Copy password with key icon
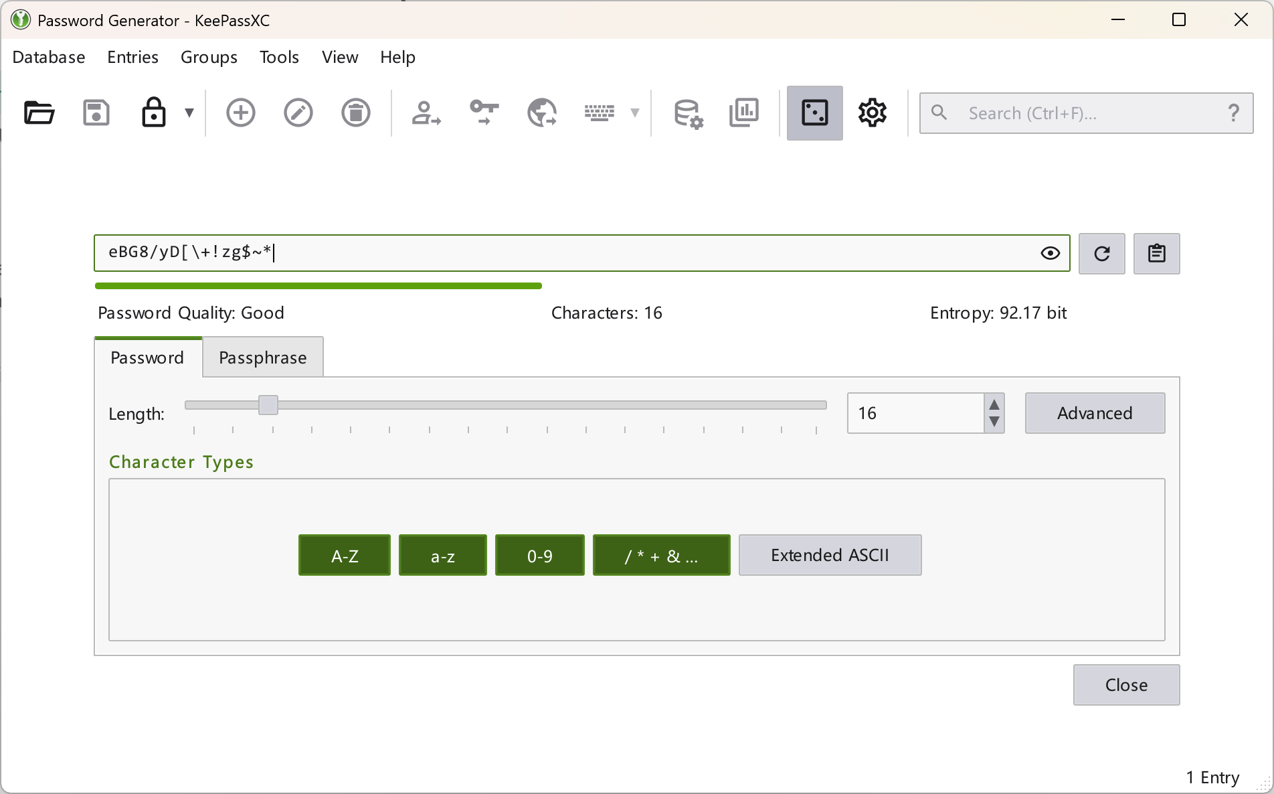The image size is (1274, 794). [484, 112]
